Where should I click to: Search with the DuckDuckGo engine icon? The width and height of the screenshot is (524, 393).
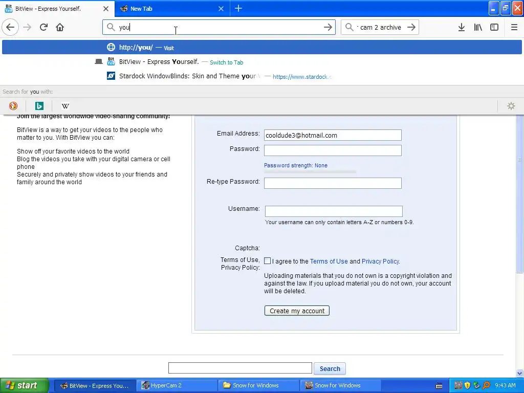tap(13, 106)
